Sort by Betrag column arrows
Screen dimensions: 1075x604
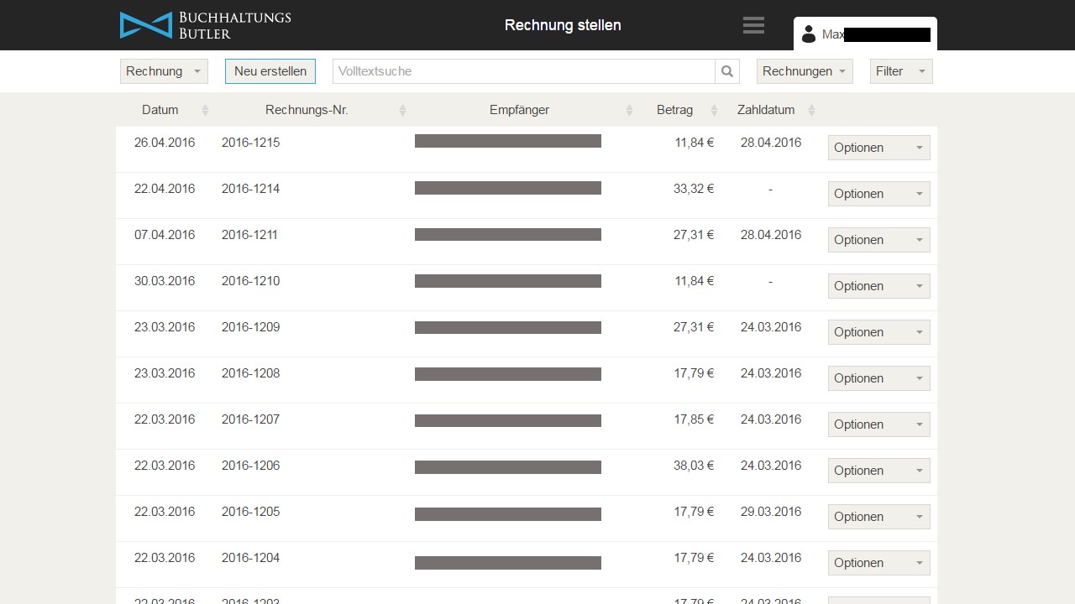tap(714, 110)
